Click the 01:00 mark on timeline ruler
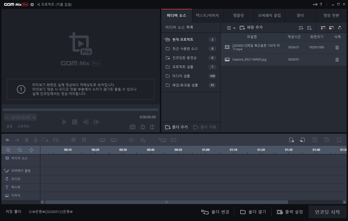348x221 pixels. click(x=206, y=150)
